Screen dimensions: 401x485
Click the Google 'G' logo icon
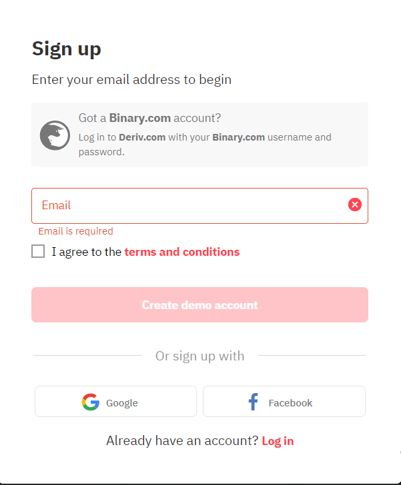pyautogui.click(x=91, y=402)
